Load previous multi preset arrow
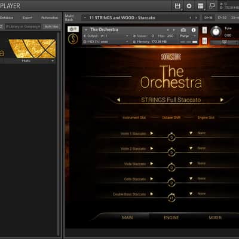 tap(191, 18)
